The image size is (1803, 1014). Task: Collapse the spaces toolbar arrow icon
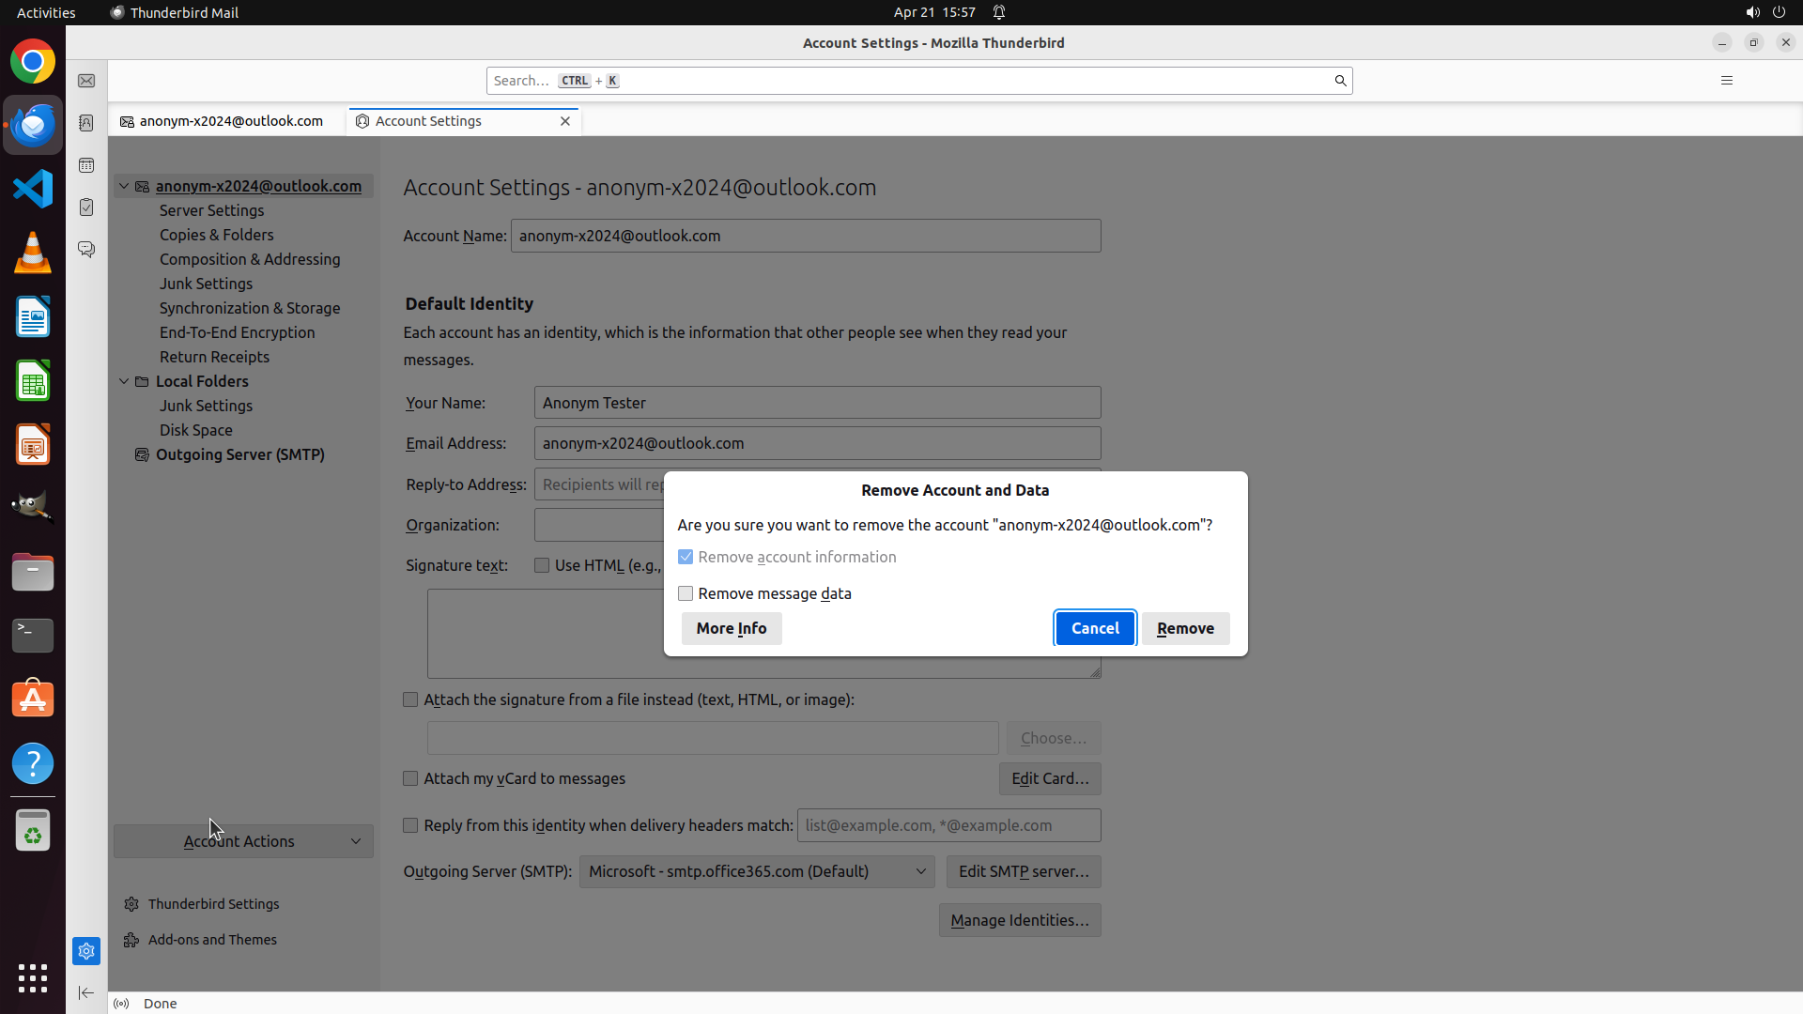click(86, 992)
